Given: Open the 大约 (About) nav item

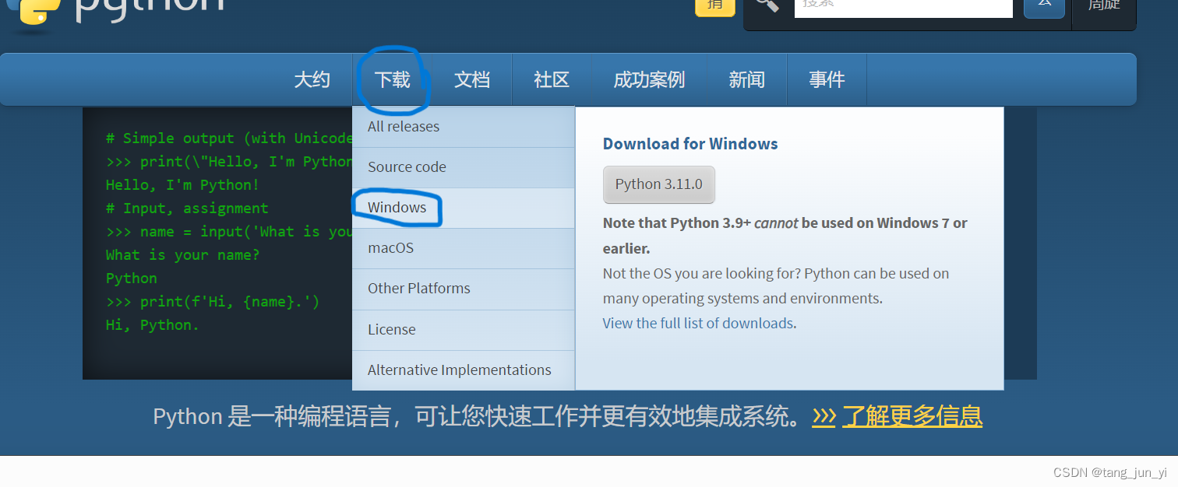Looking at the screenshot, I should tap(312, 79).
